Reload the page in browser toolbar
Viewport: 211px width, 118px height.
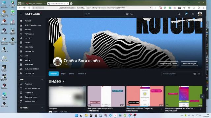click(29, 8)
